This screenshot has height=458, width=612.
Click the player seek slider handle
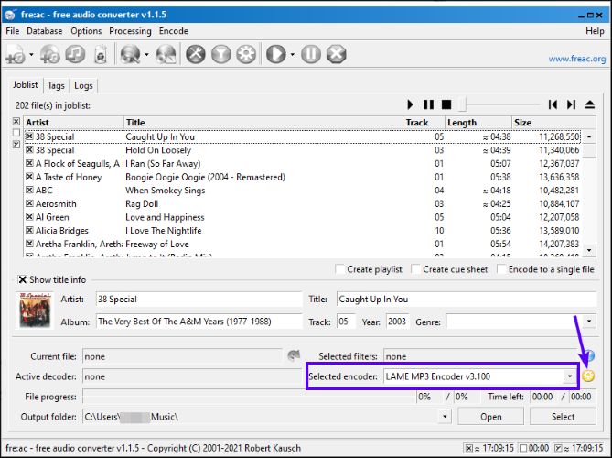tap(462, 104)
